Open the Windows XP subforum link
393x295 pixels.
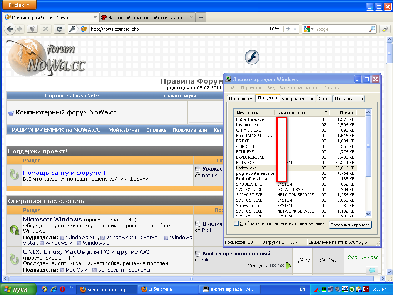81,237
